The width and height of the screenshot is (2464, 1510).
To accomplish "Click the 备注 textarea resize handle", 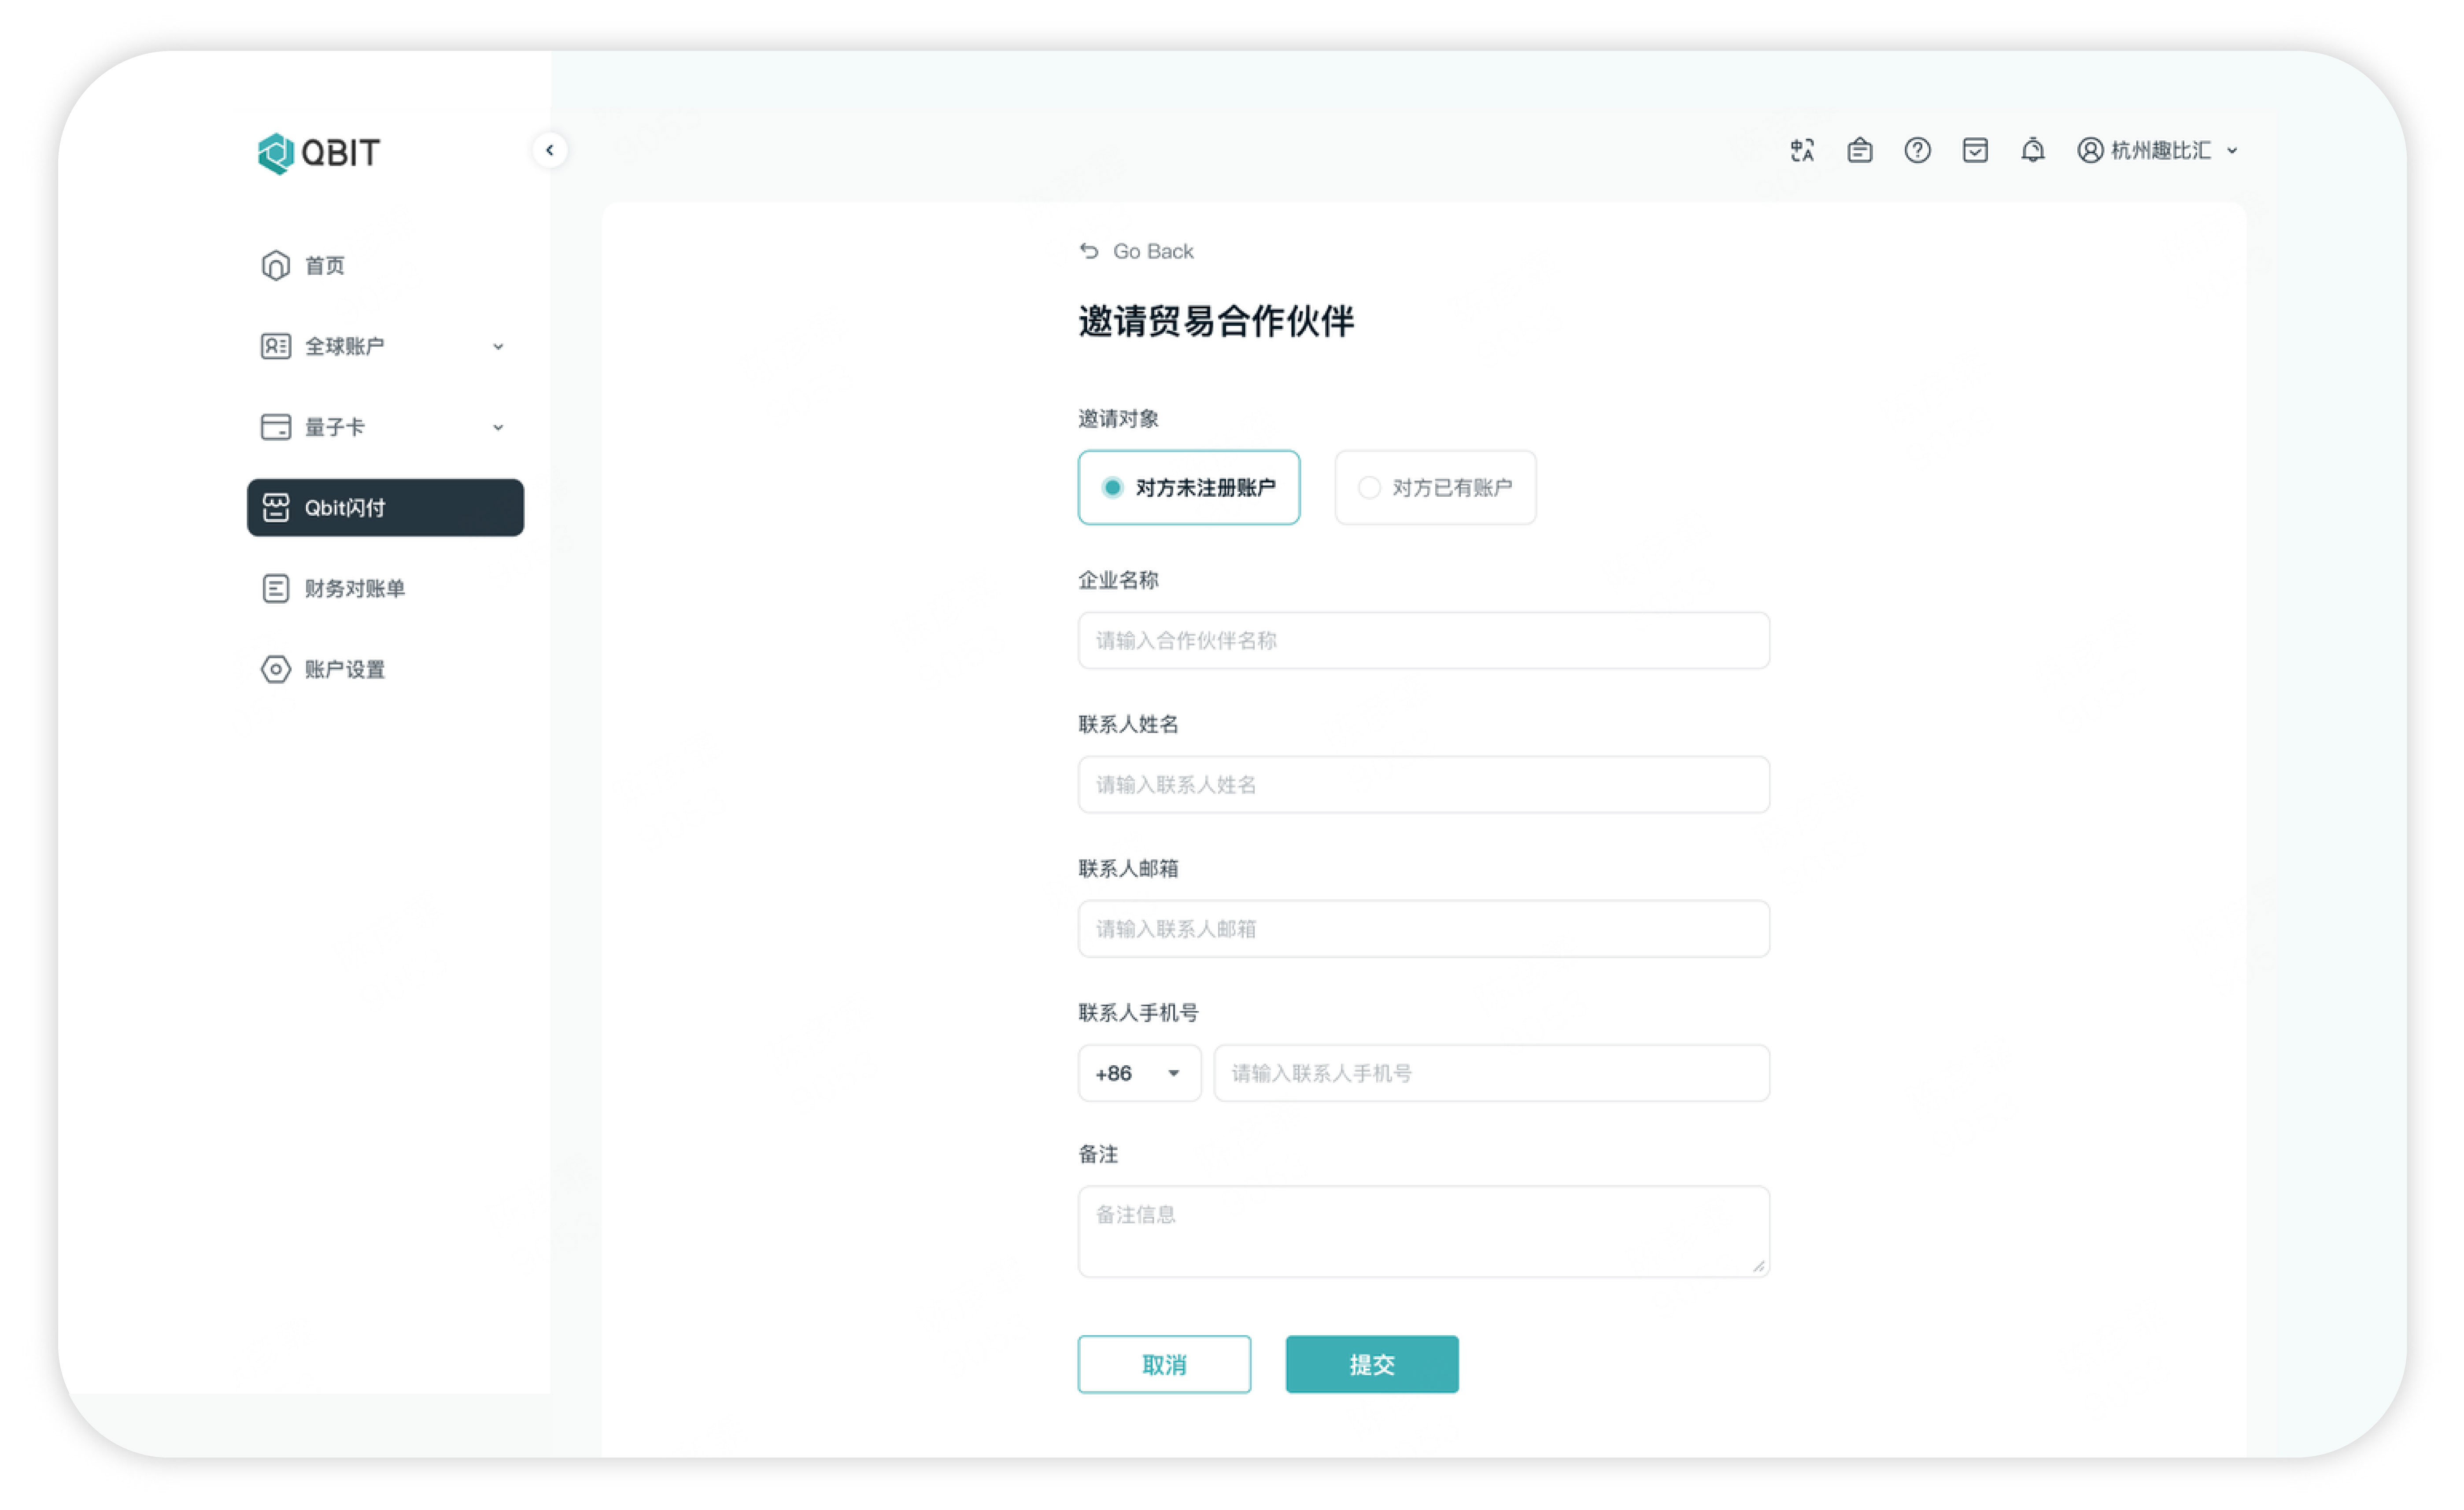I will click(1759, 1266).
